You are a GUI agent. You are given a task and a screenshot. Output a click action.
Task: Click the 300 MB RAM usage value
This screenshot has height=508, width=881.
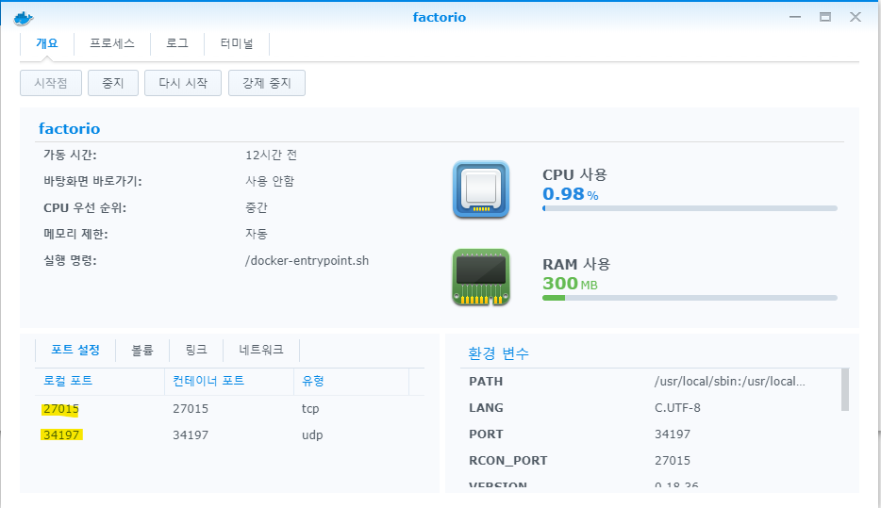(570, 284)
